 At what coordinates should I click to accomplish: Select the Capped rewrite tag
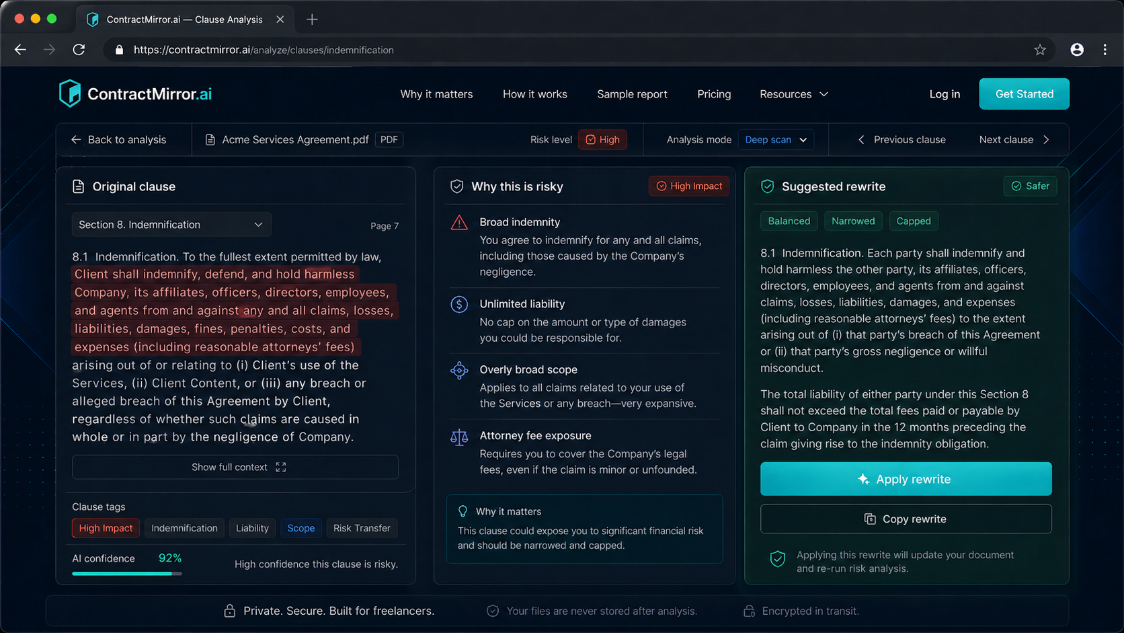914,221
